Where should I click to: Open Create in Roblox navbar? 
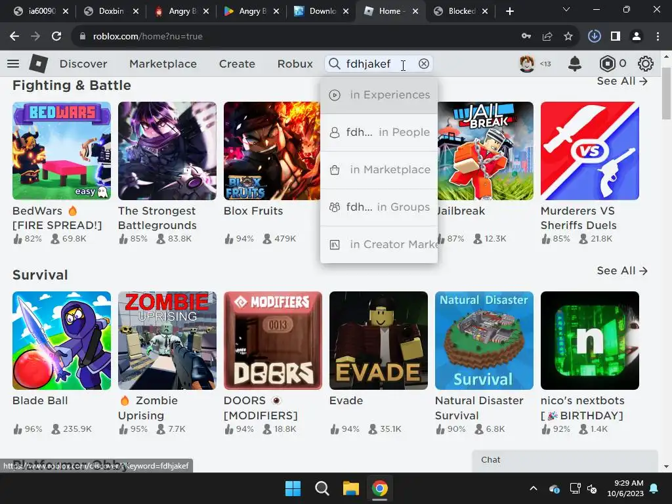click(237, 64)
